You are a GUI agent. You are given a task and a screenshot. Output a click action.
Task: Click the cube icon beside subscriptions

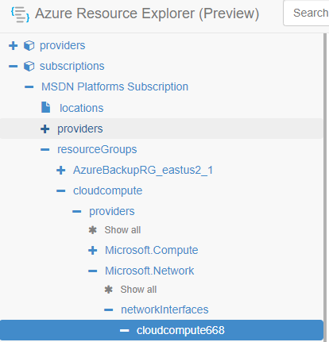[x=29, y=66]
